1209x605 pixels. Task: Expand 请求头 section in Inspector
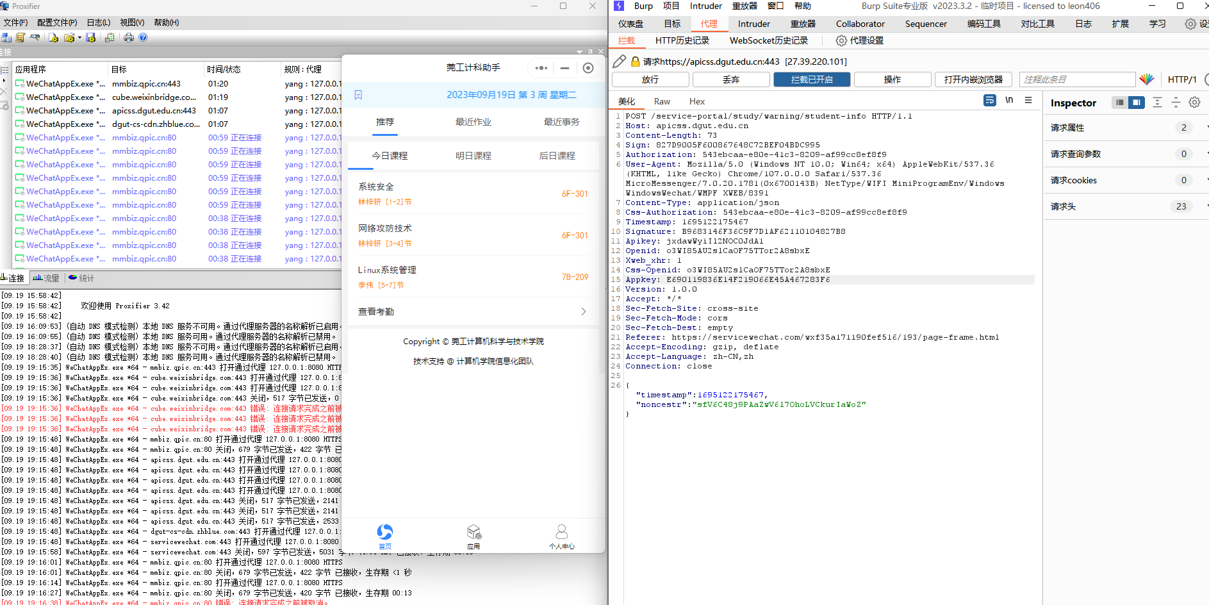tap(1125, 206)
